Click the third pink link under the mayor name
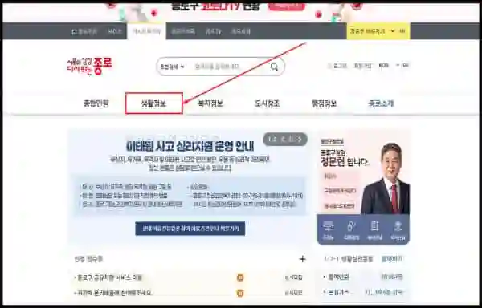The height and width of the screenshot is (308, 482). 340,205
